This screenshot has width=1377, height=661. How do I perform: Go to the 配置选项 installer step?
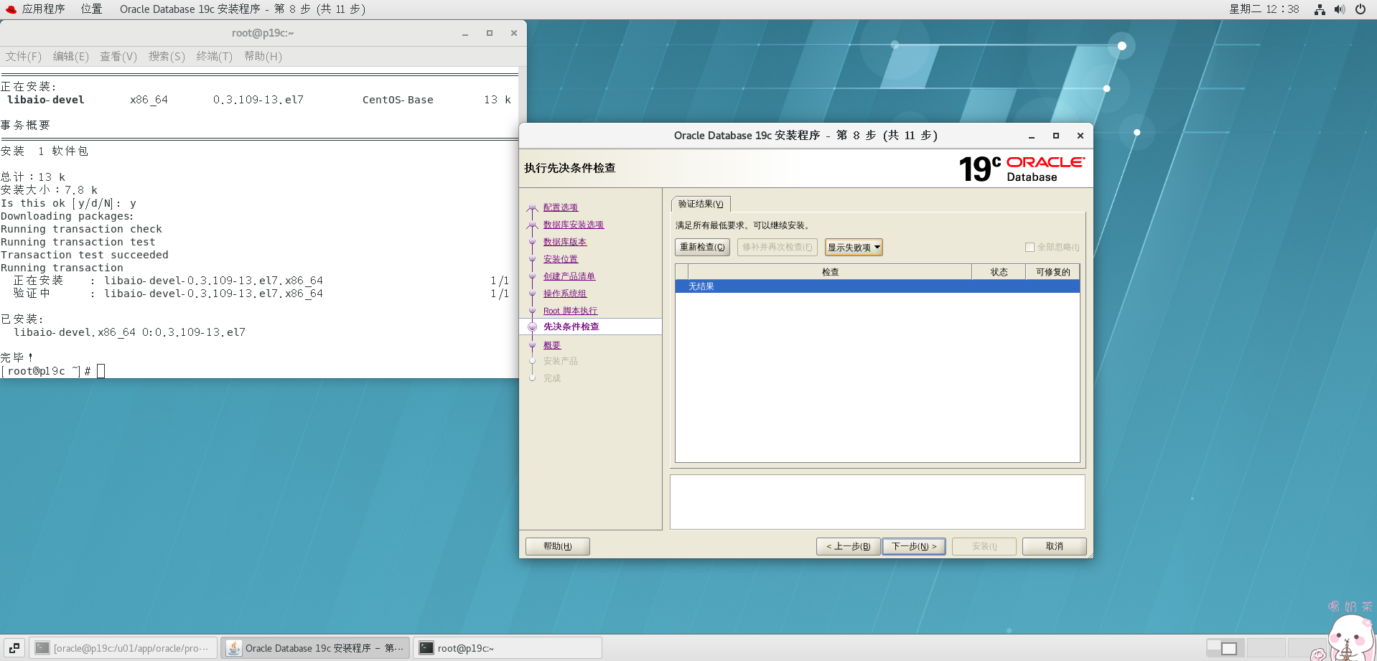point(561,207)
